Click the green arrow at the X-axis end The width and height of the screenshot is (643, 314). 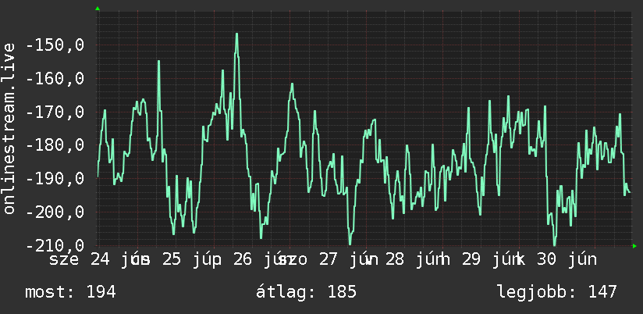click(x=634, y=246)
